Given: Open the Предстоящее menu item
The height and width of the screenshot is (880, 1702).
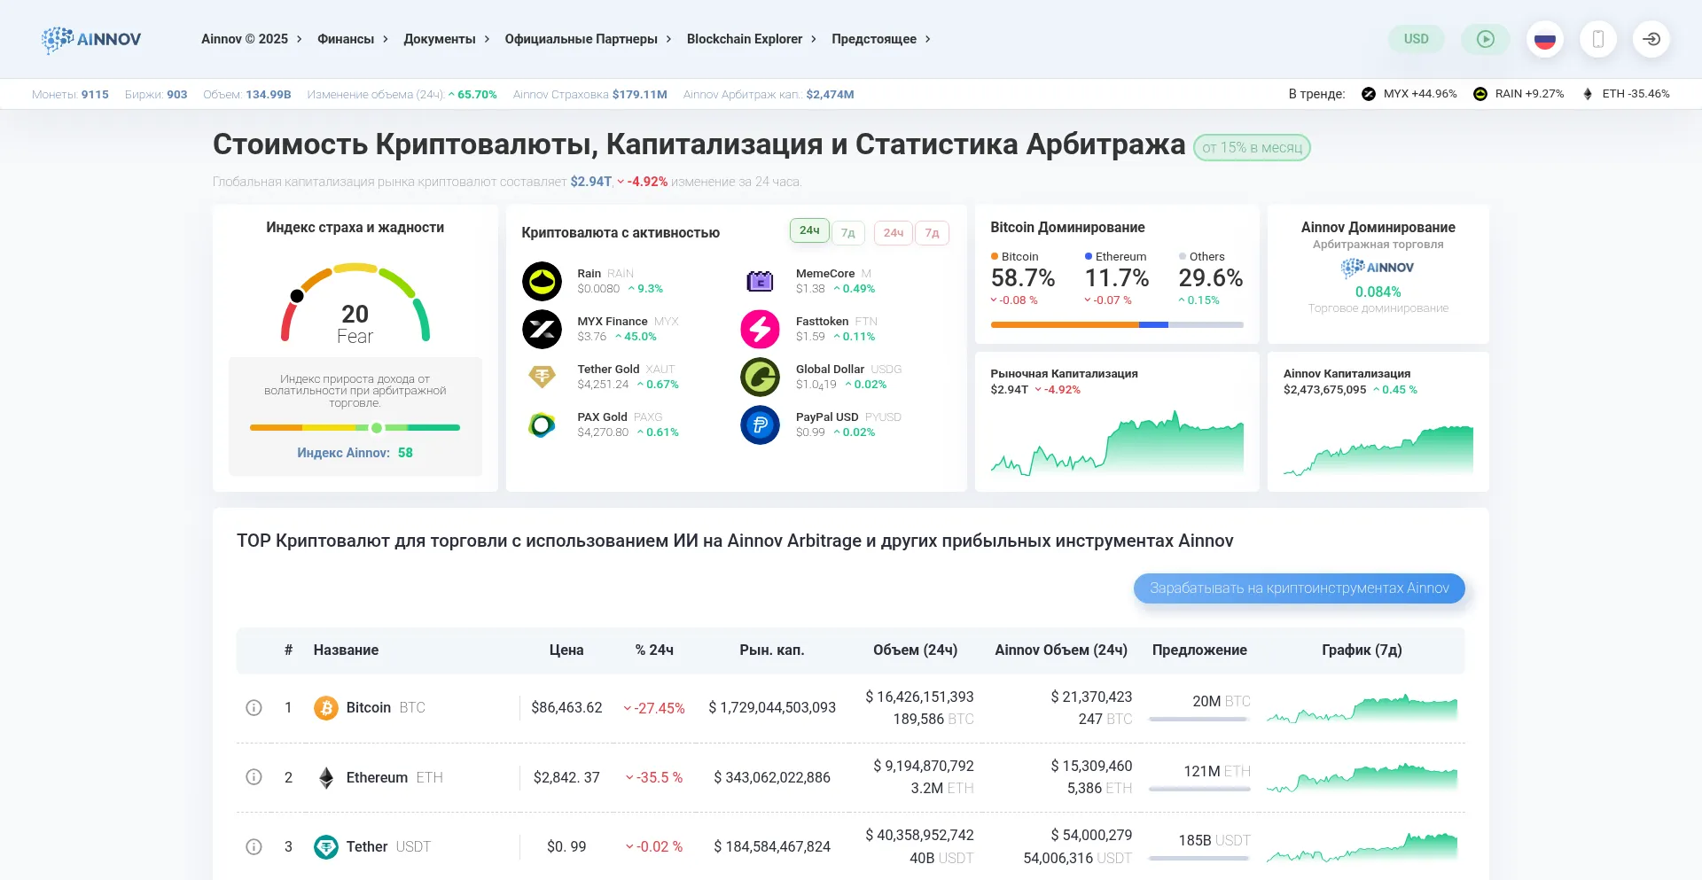Looking at the screenshot, I should (x=880, y=39).
